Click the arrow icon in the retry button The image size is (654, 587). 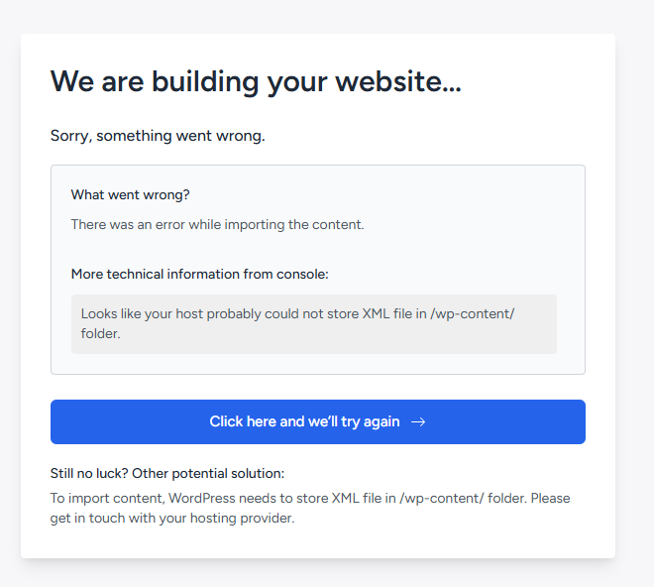tap(418, 421)
